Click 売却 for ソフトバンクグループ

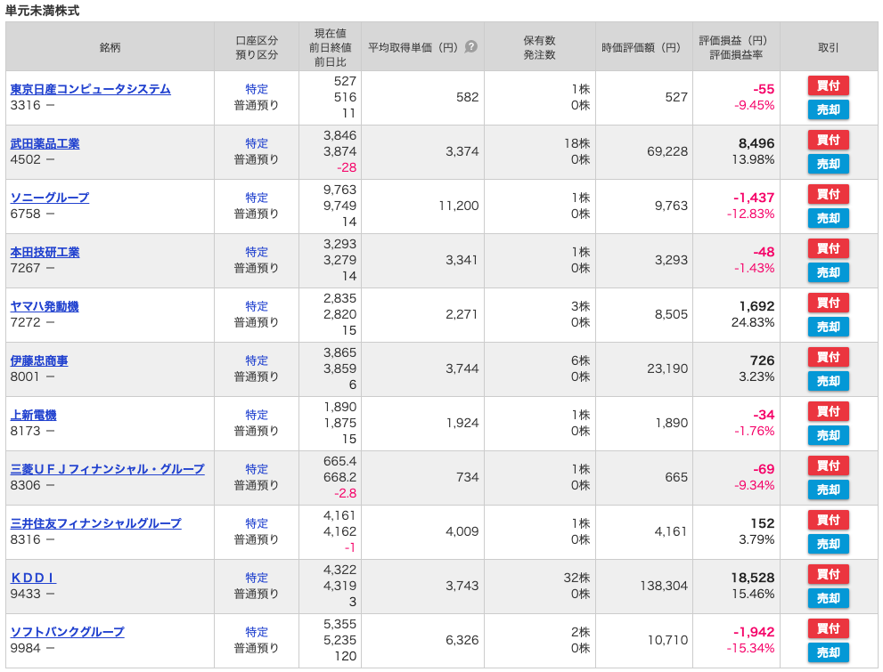(x=829, y=652)
